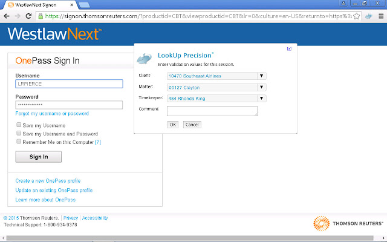387x242 pixels.
Task: Expand the Timekeeper dropdown arrow
Action: click(x=262, y=98)
